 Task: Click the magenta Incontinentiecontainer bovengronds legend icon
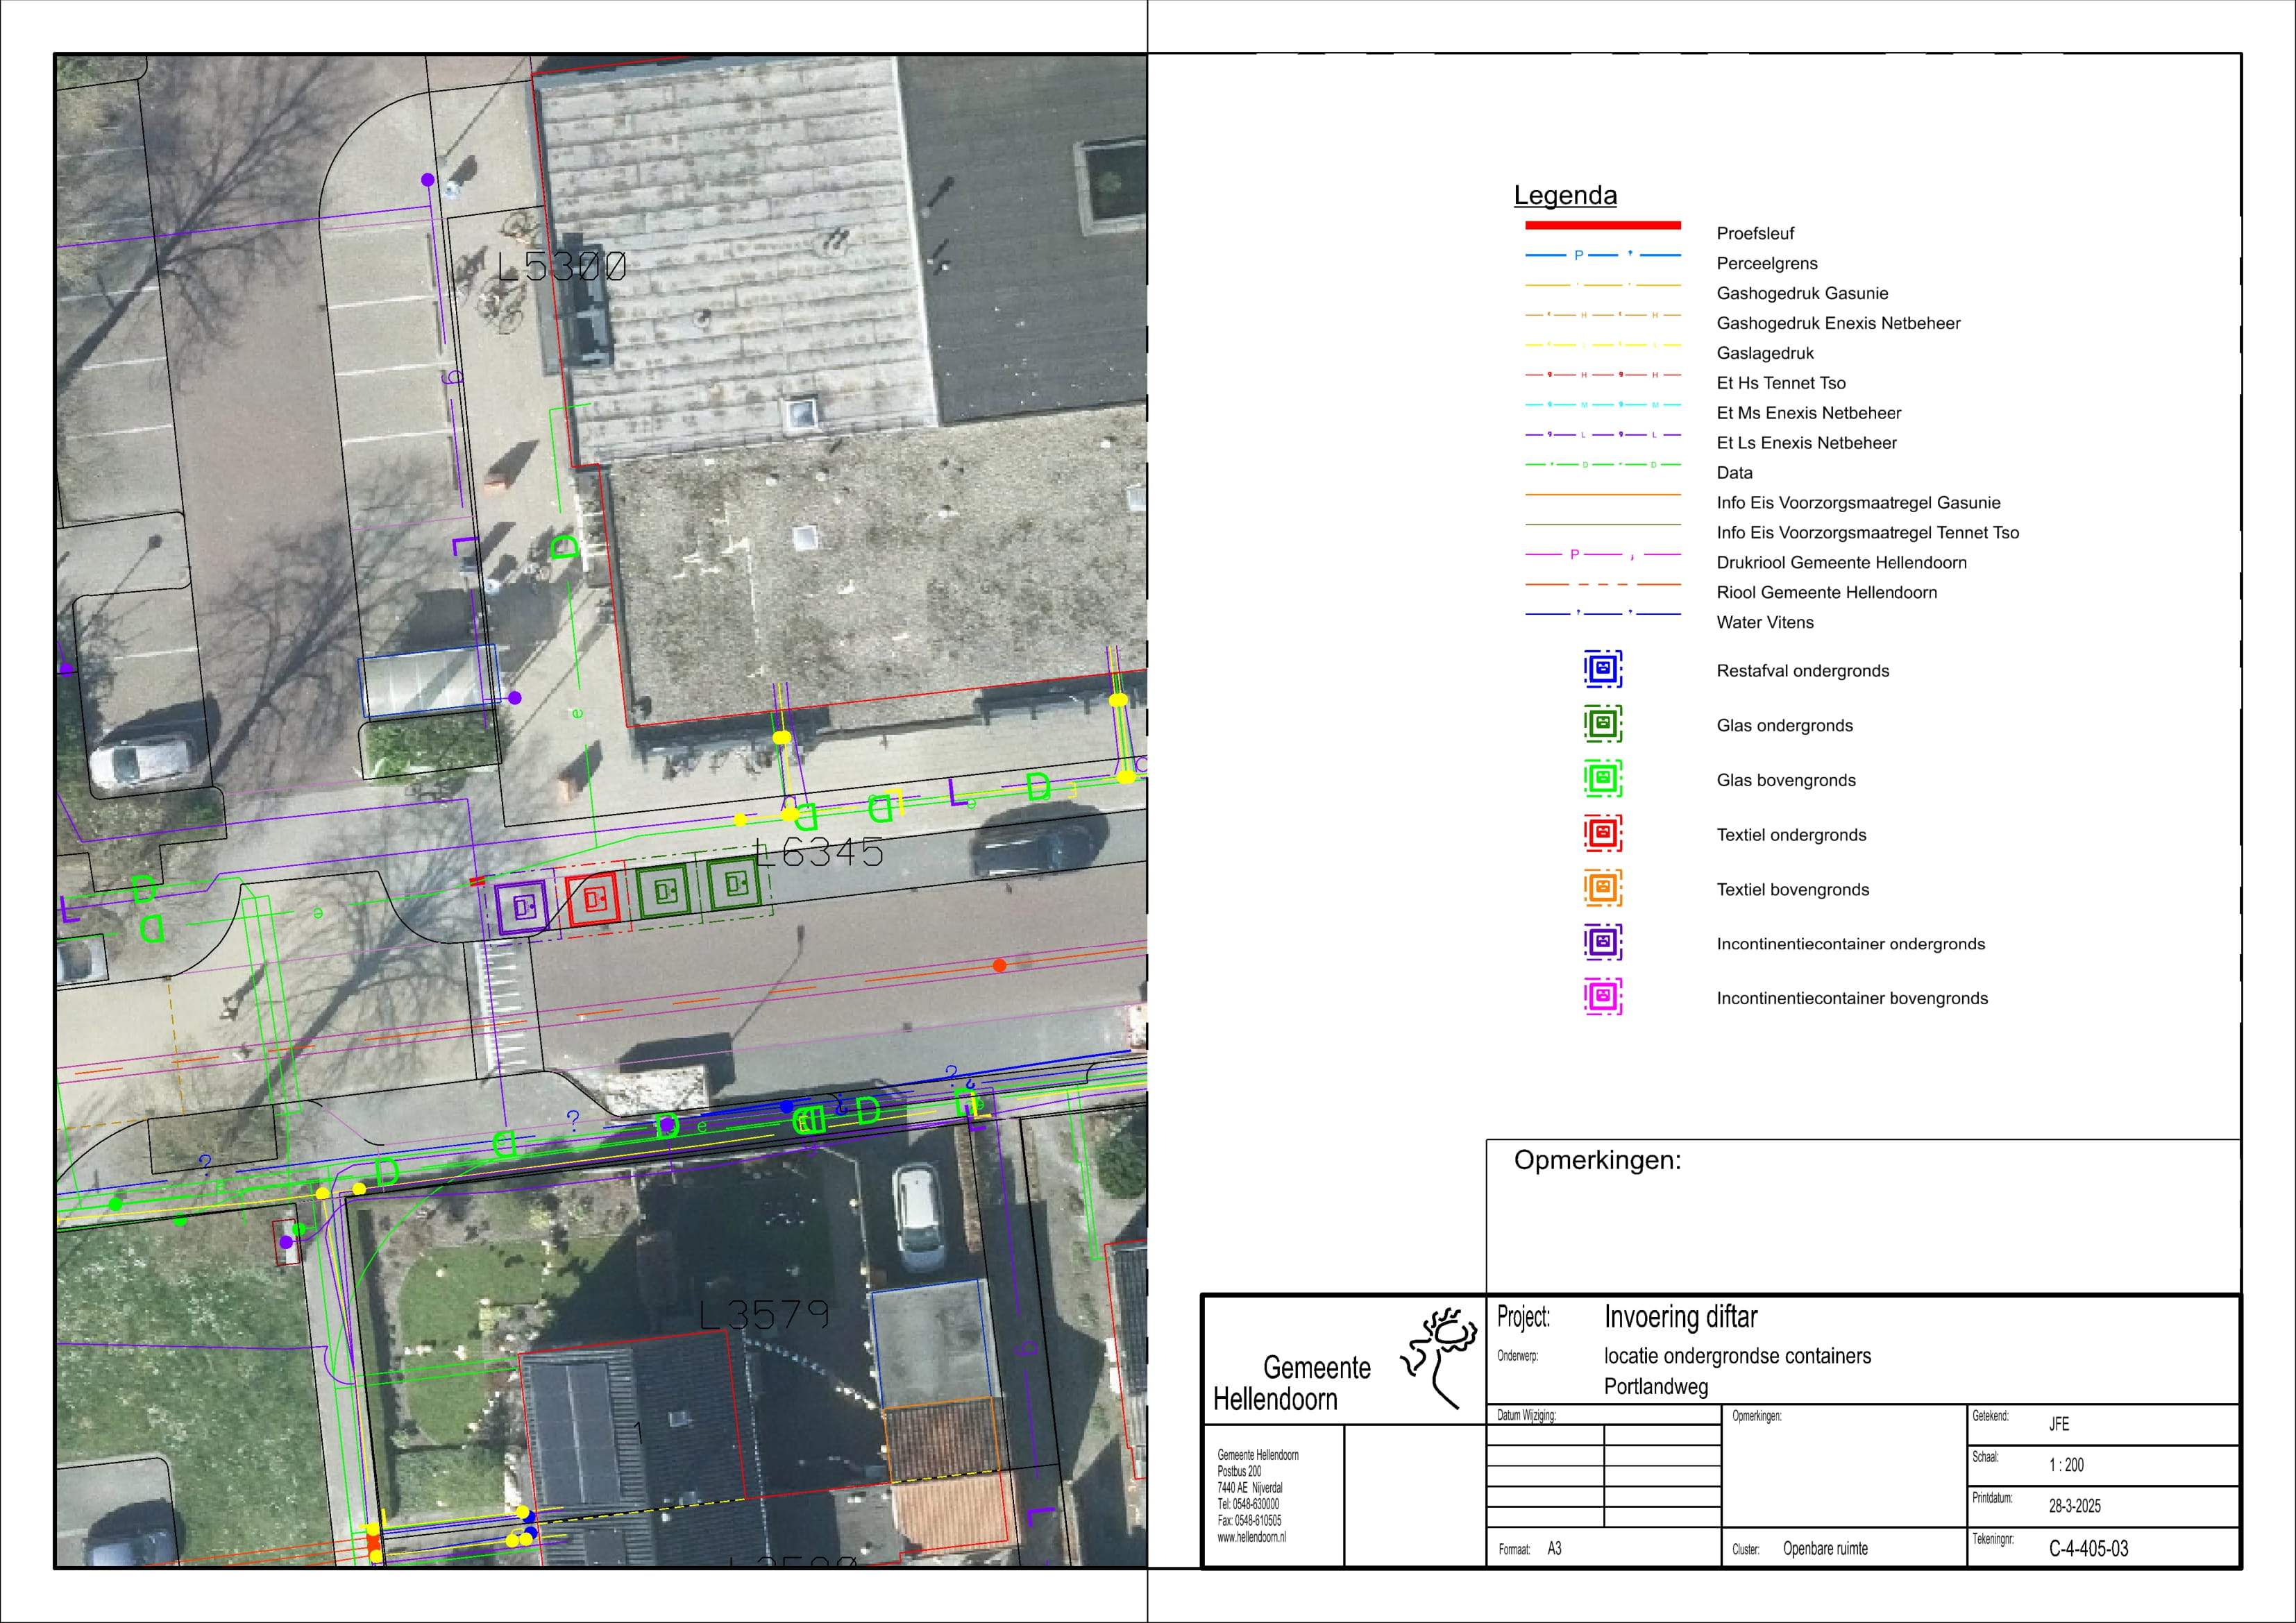tap(1602, 997)
